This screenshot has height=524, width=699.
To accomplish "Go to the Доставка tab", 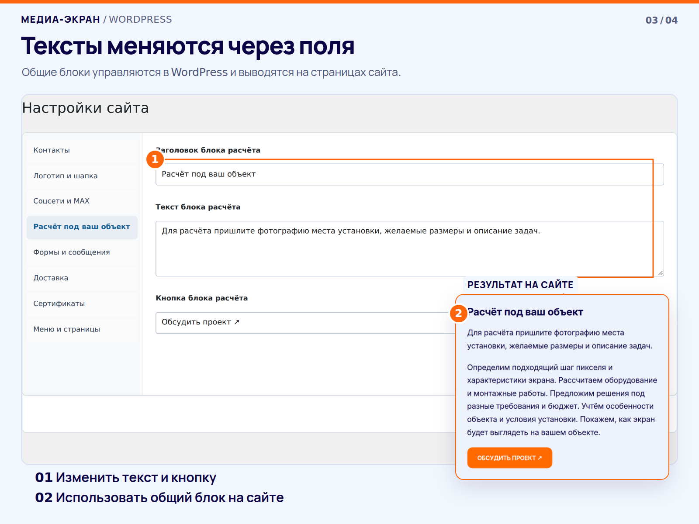I will click(x=82, y=278).
